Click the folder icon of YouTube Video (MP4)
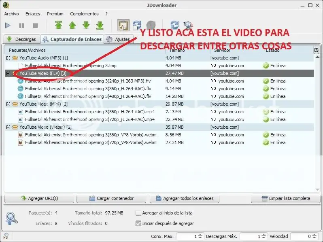This screenshot has width=323, height=242. point(15,104)
